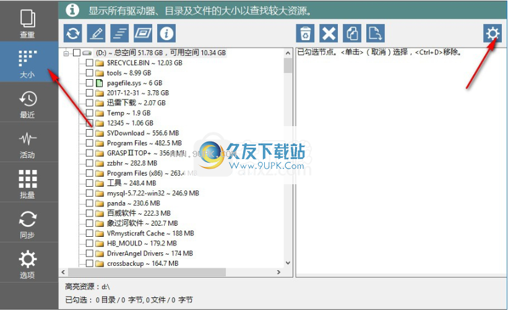Click the tree's vertical scroll up arrow
Viewport: 508px width, 311px height.
pos(288,53)
